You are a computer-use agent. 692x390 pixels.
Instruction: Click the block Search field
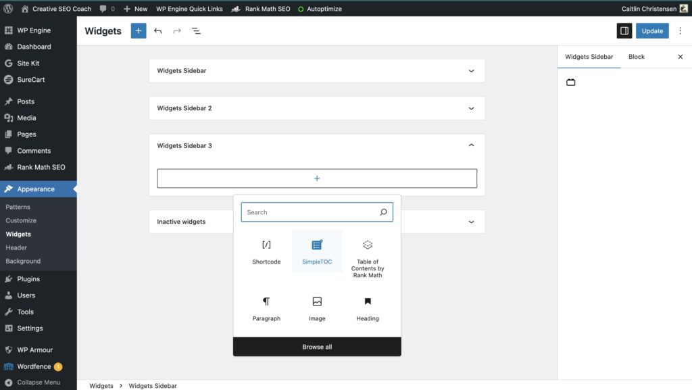pyautogui.click(x=310, y=212)
